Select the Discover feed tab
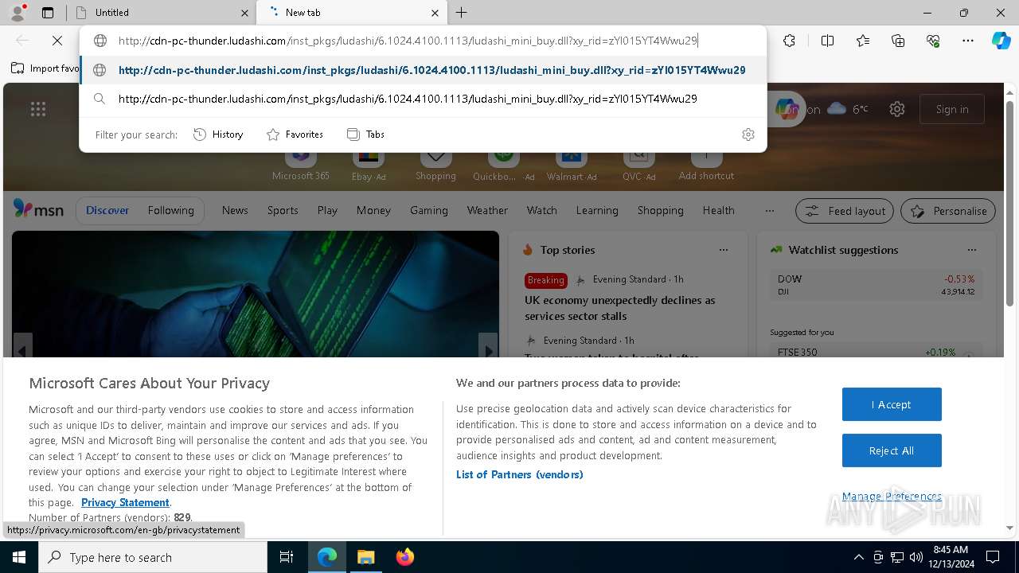Viewport: 1019px width, 573px height. (x=107, y=210)
